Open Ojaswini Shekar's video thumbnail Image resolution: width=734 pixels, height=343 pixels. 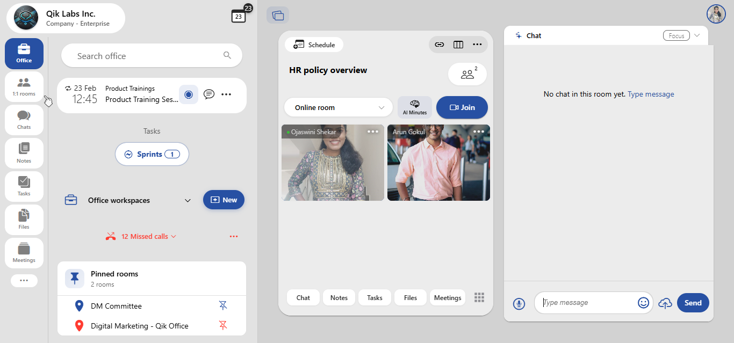333,163
